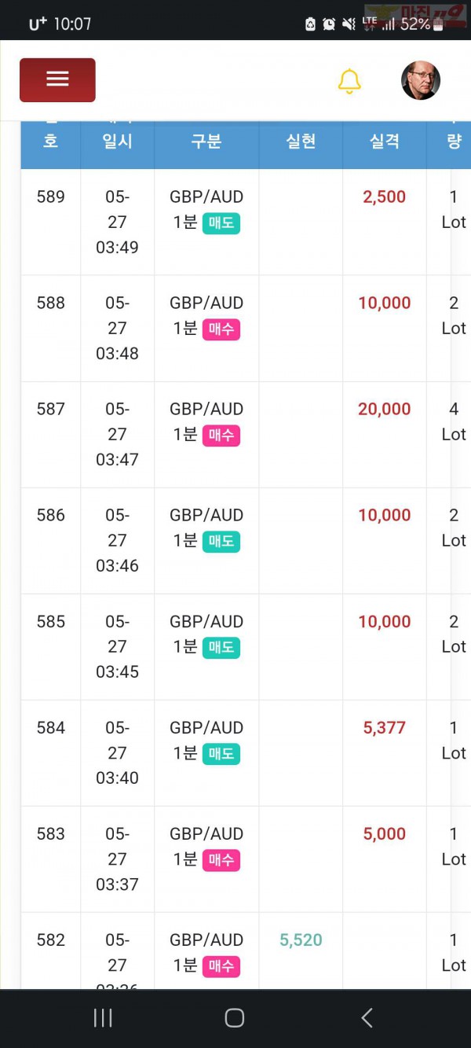Open notifications with the yellow bell
This screenshot has height=1048, width=471.
(x=349, y=81)
